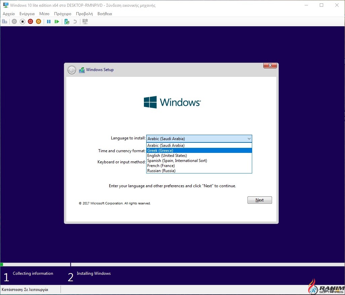This screenshot has width=345, height=295.
Task: Save VM state with the orange power icon
Action: (39, 22)
